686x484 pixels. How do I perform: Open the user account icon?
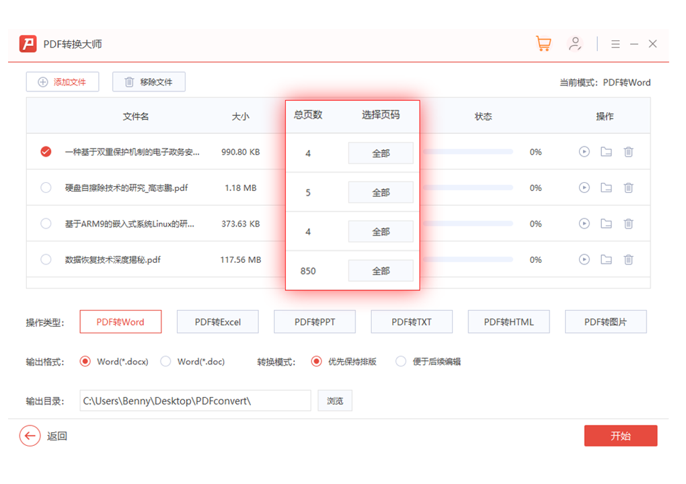tap(574, 44)
